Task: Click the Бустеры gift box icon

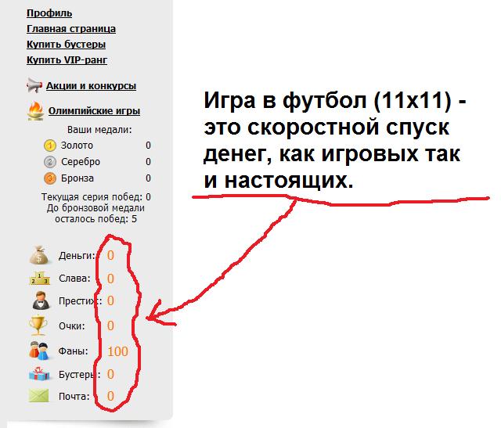Action: click(x=39, y=374)
